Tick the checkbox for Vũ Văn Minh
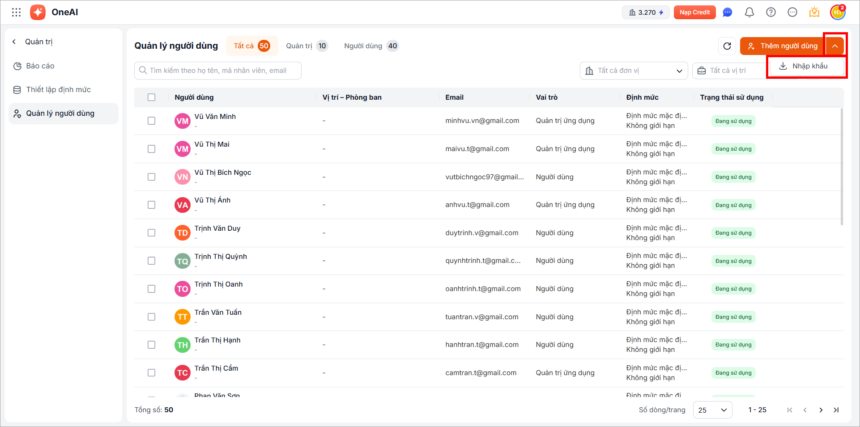Image resolution: width=860 pixels, height=427 pixels. tap(152, 121)
